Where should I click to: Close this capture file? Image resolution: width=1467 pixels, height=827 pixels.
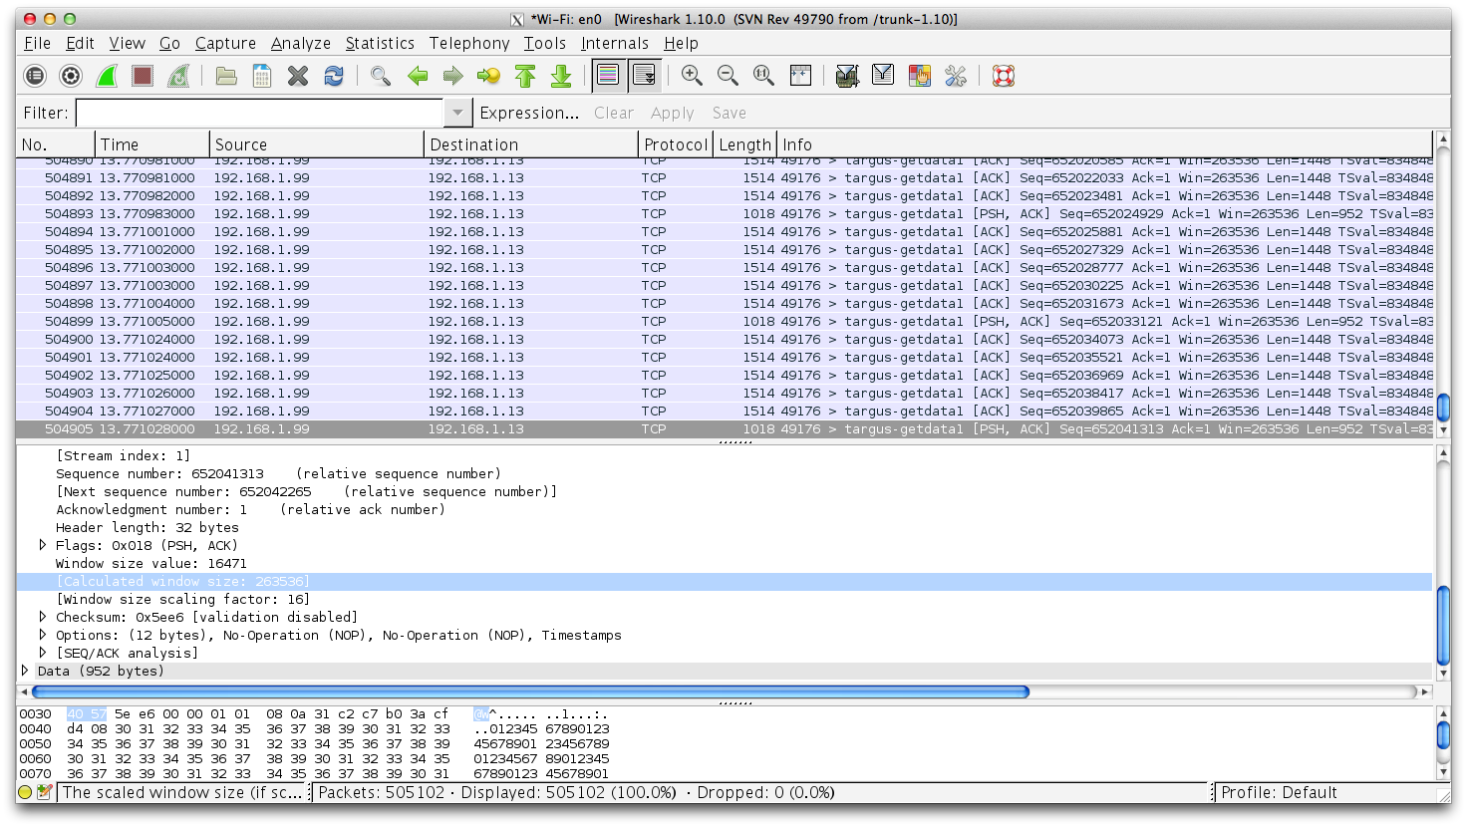(x=298, y=76)
